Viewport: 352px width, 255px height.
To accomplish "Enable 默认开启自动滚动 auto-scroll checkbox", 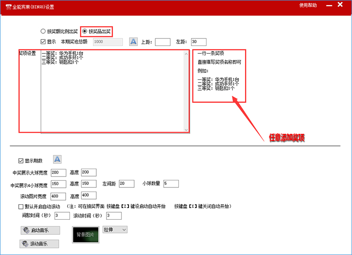I will 21,207.
